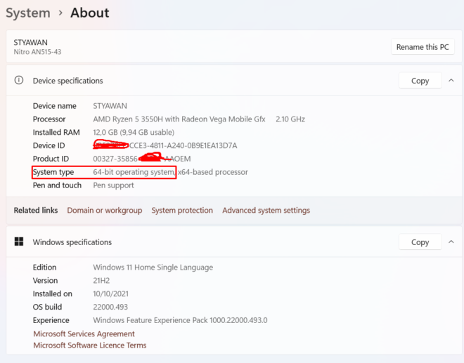Click the STYAWAN PC name at top
Screen dimensions: 464x363
coord(30,42)
